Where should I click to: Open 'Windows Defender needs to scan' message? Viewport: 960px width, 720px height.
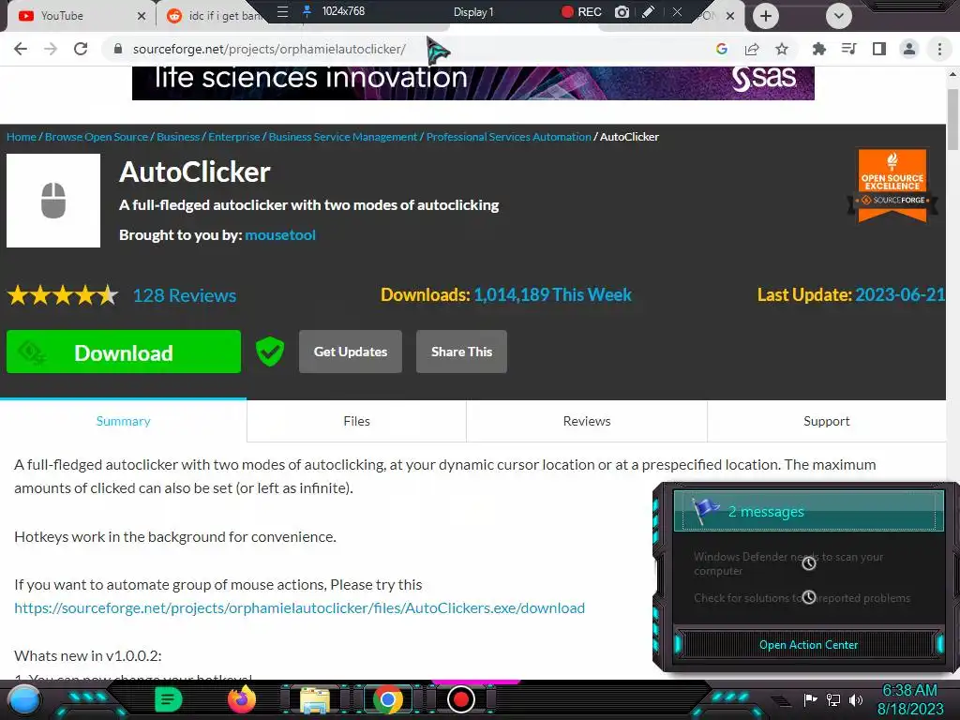[x=788, y=563]
